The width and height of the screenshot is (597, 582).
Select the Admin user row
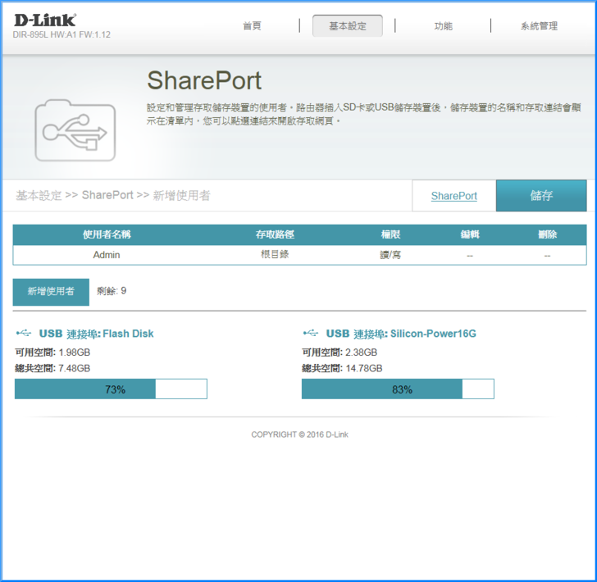107,255
